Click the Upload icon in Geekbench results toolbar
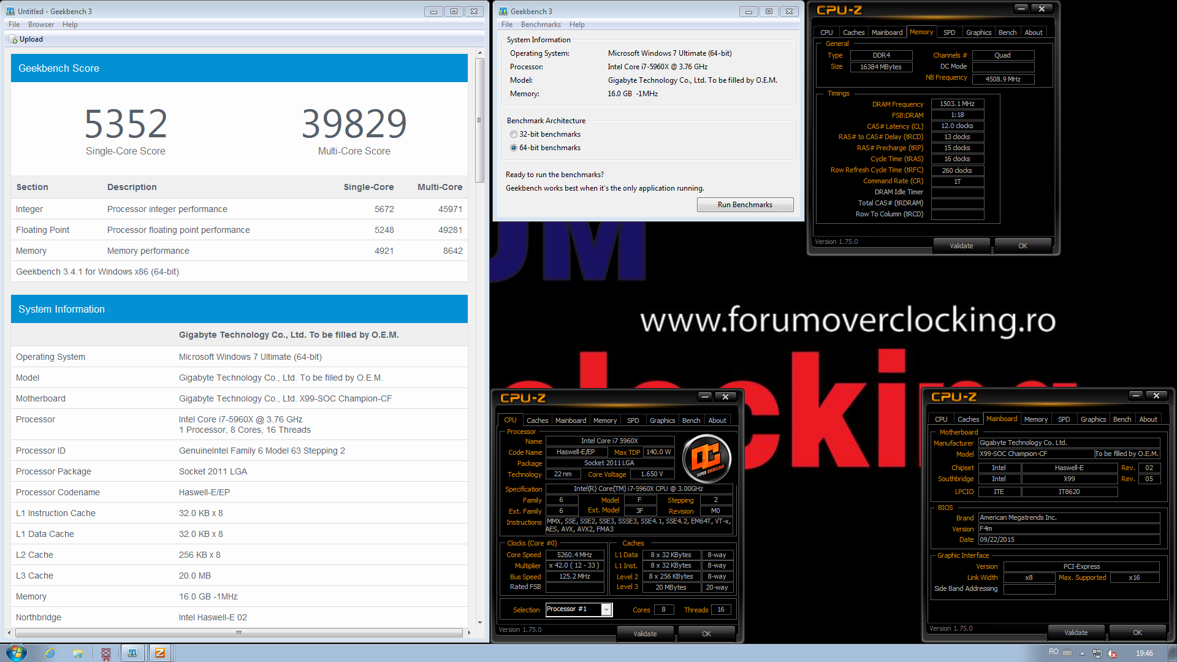This screenshot has height=662, width=1177. 12,39
